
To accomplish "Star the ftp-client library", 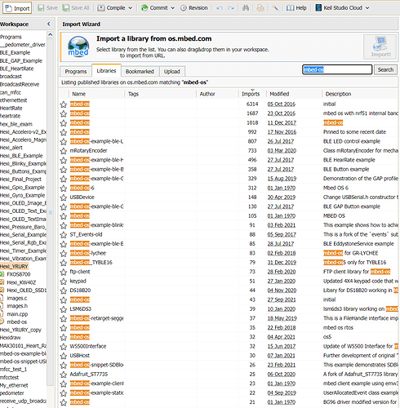I will 64,272.
